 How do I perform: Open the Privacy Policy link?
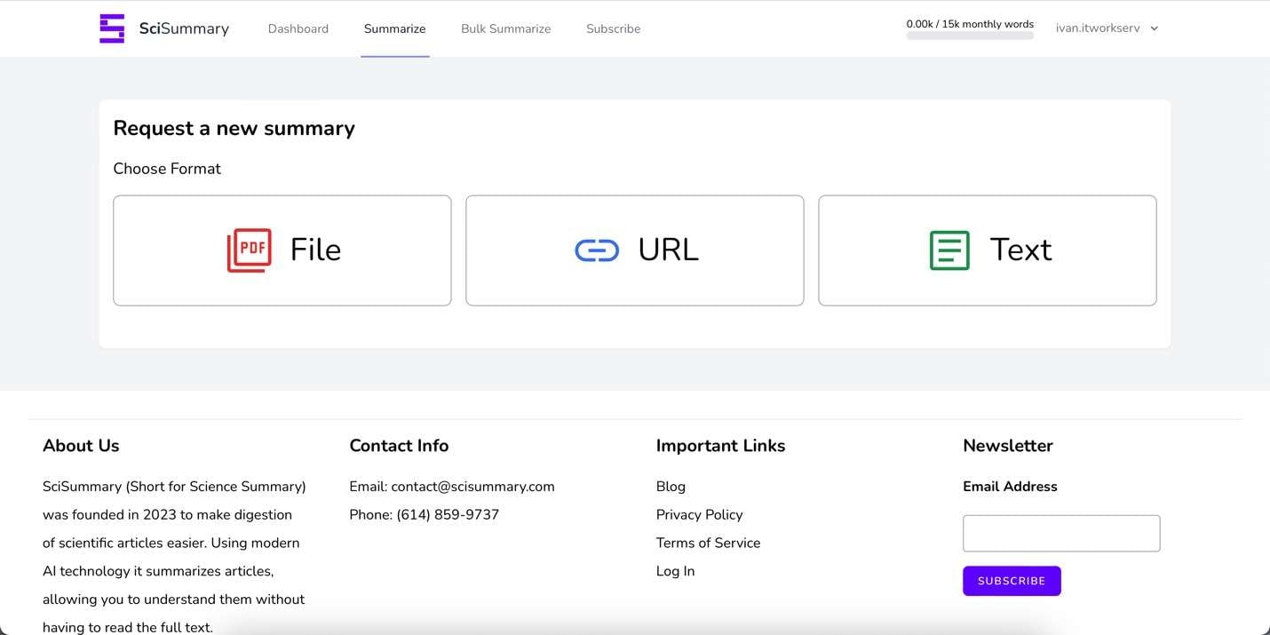(x=699, y=515)
